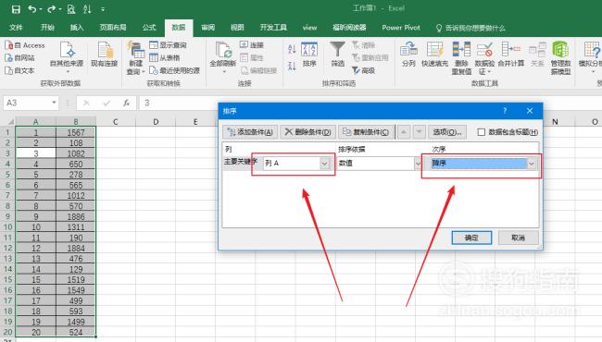Viewport: 602px width, 342px height.
Task: Switch to the 审阅 ribbon tab
Action: [x=207, y=28]
